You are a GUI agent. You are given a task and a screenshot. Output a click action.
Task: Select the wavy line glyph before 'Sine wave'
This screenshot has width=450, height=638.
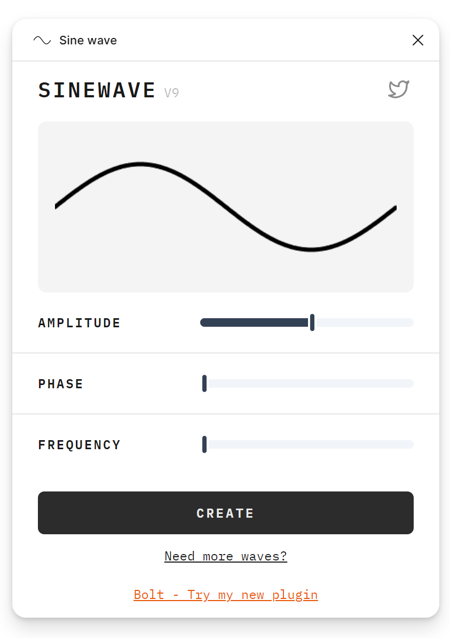(42, 40)
